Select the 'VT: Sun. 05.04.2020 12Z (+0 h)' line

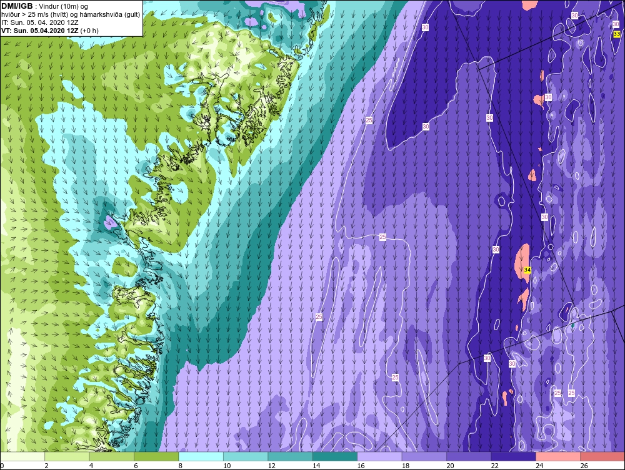coord(50,31)
